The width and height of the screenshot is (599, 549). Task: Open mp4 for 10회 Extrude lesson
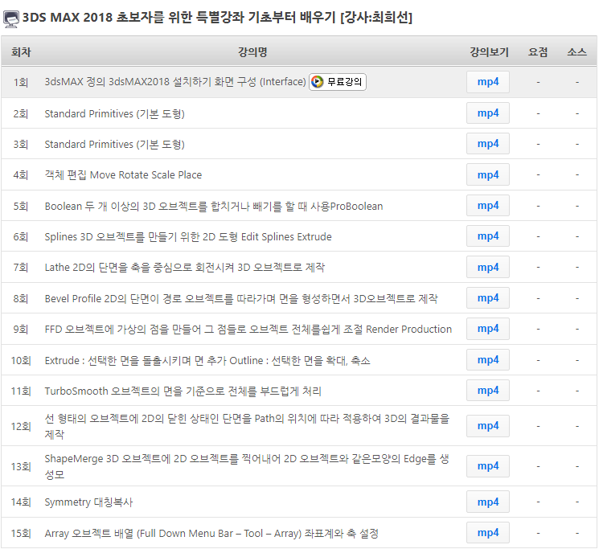(488, 359)
